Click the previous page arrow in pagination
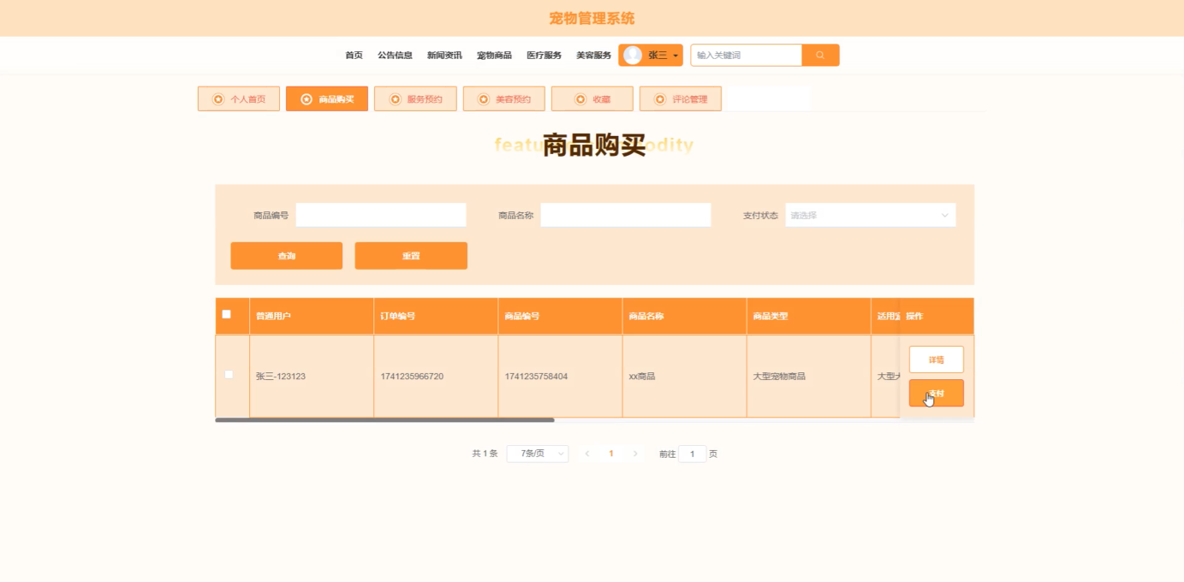This screenshot has height=582, width=1184. pyautogui.click(x=586, y=454)
